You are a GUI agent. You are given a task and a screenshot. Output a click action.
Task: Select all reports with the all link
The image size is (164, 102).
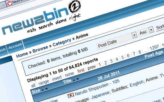(33, 86)
